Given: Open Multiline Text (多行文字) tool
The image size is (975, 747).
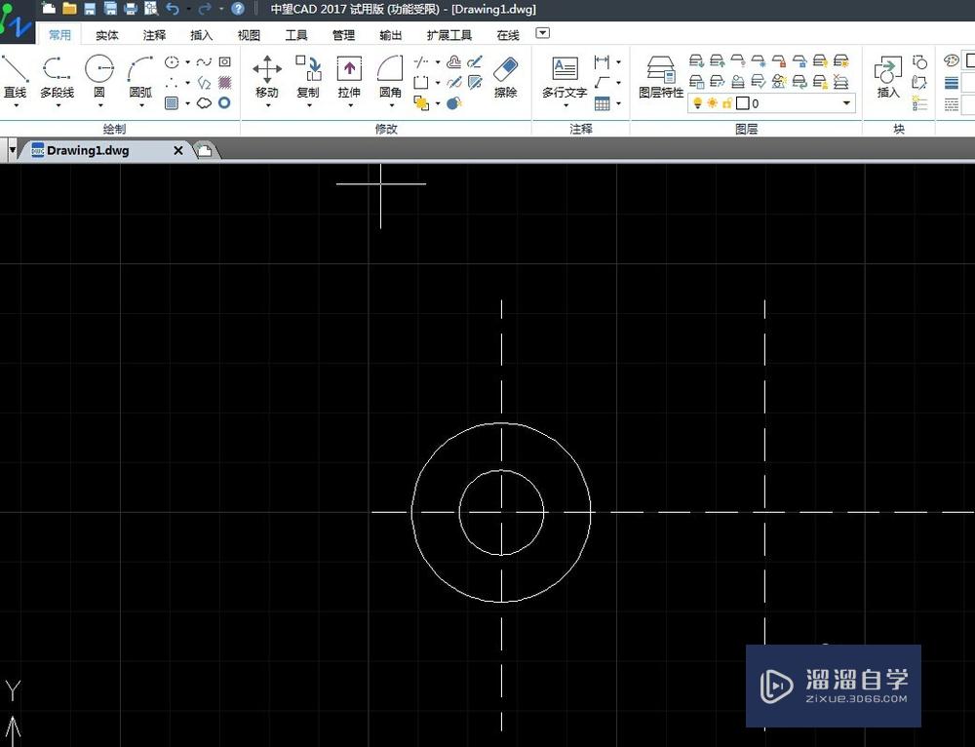Looking at the screenshot, I should (564, 76).
